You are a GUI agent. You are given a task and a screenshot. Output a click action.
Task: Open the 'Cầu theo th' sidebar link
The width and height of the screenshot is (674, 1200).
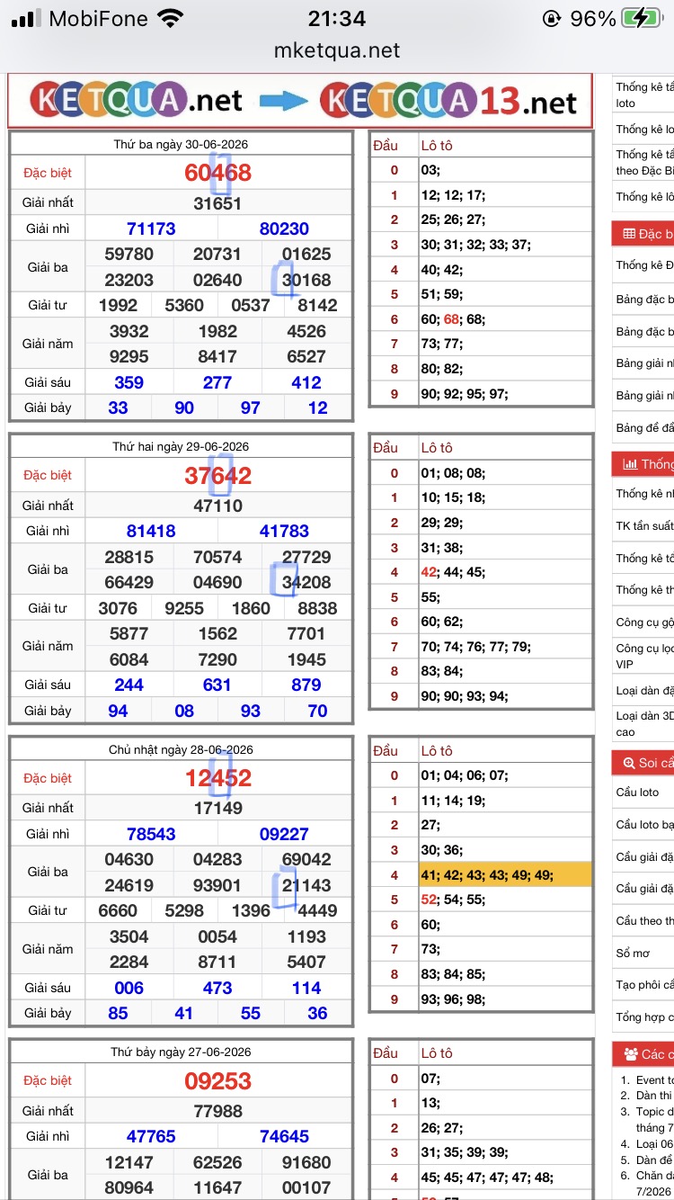(x=644, y=920)
